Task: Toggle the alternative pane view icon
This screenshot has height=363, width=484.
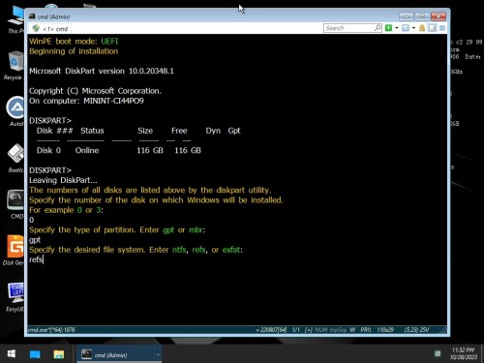Action: coord(433,28)
